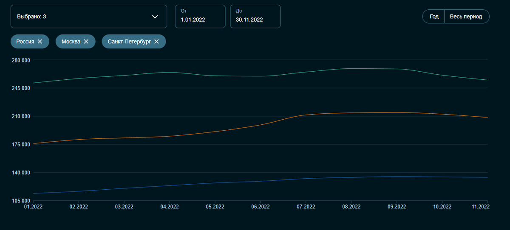
Task: Edit the 'От' start date field
Action: coord(200,17)
